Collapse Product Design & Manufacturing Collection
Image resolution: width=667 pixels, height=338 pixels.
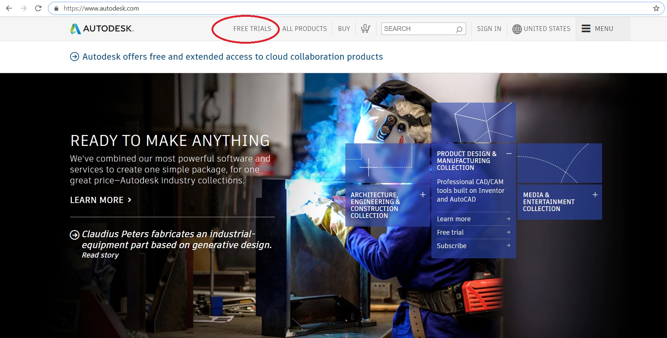point(509,154)
